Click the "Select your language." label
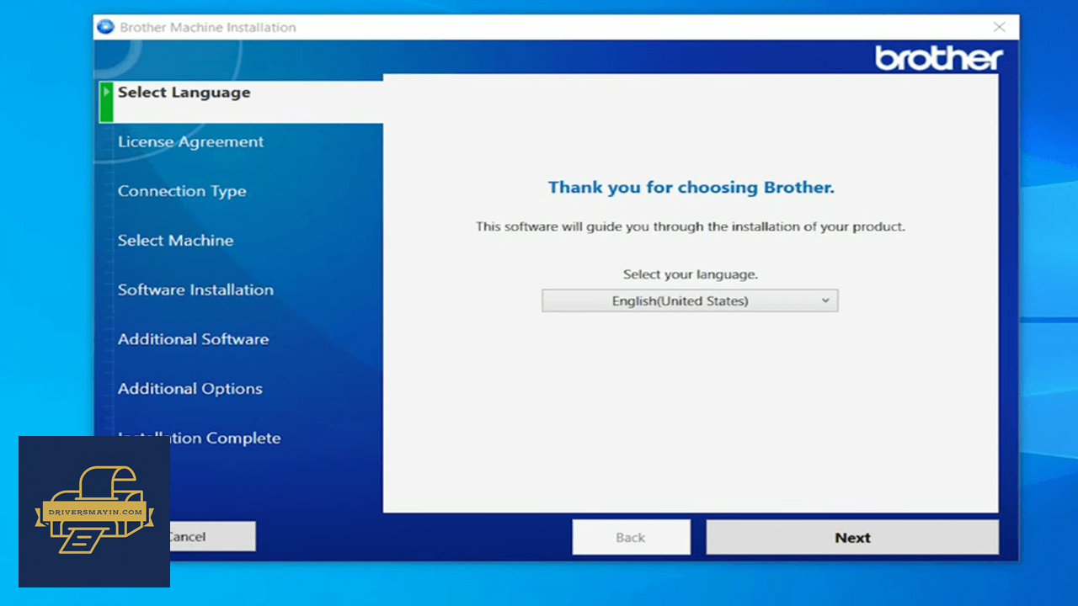Viewport: 1078px width, 606px height. 691,274
